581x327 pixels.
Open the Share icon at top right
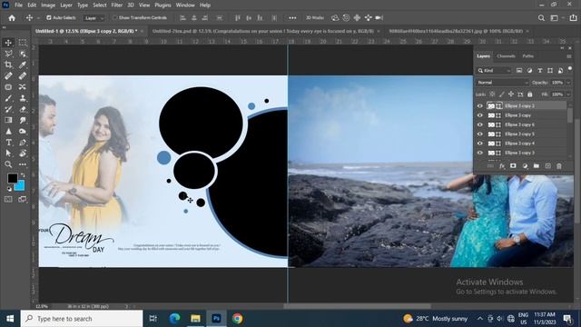pos(573,18)
